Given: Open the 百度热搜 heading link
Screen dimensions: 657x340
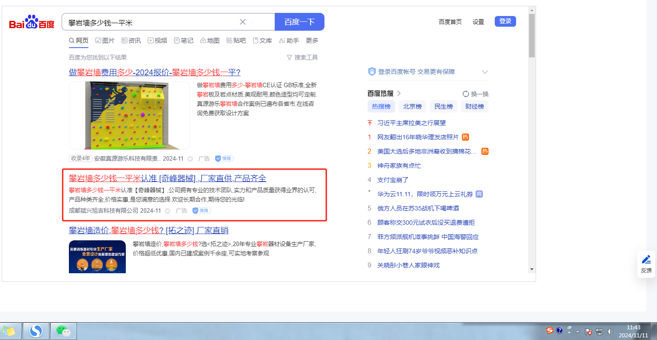Looking at the screenshot, I should tap(381, 93).
